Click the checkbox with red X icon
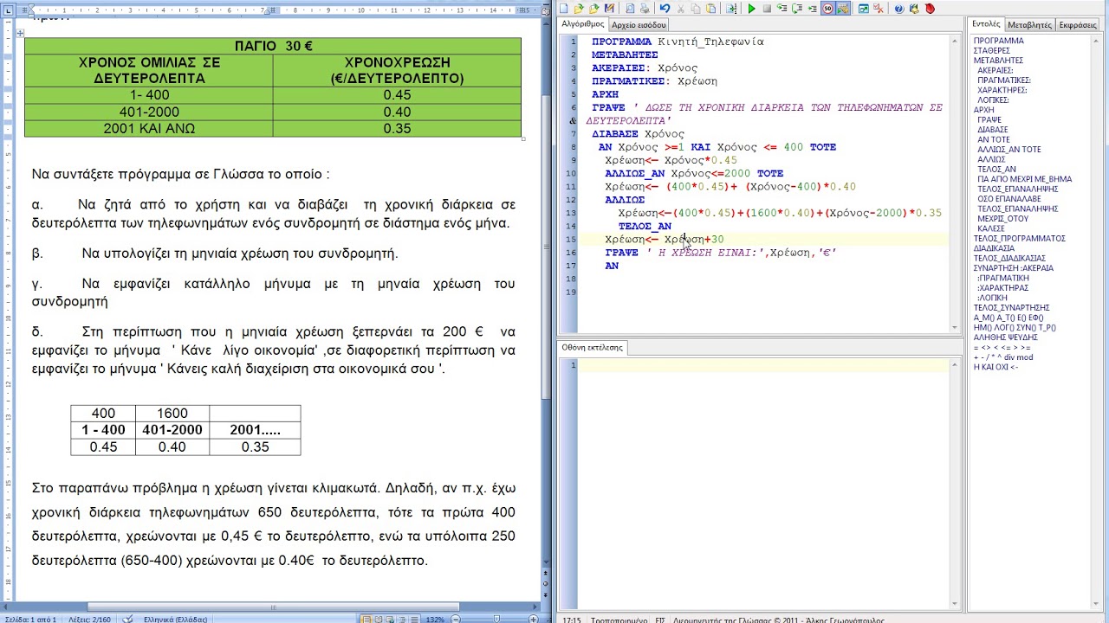Screen dimensions: 1109x623 tap(879, 9)
